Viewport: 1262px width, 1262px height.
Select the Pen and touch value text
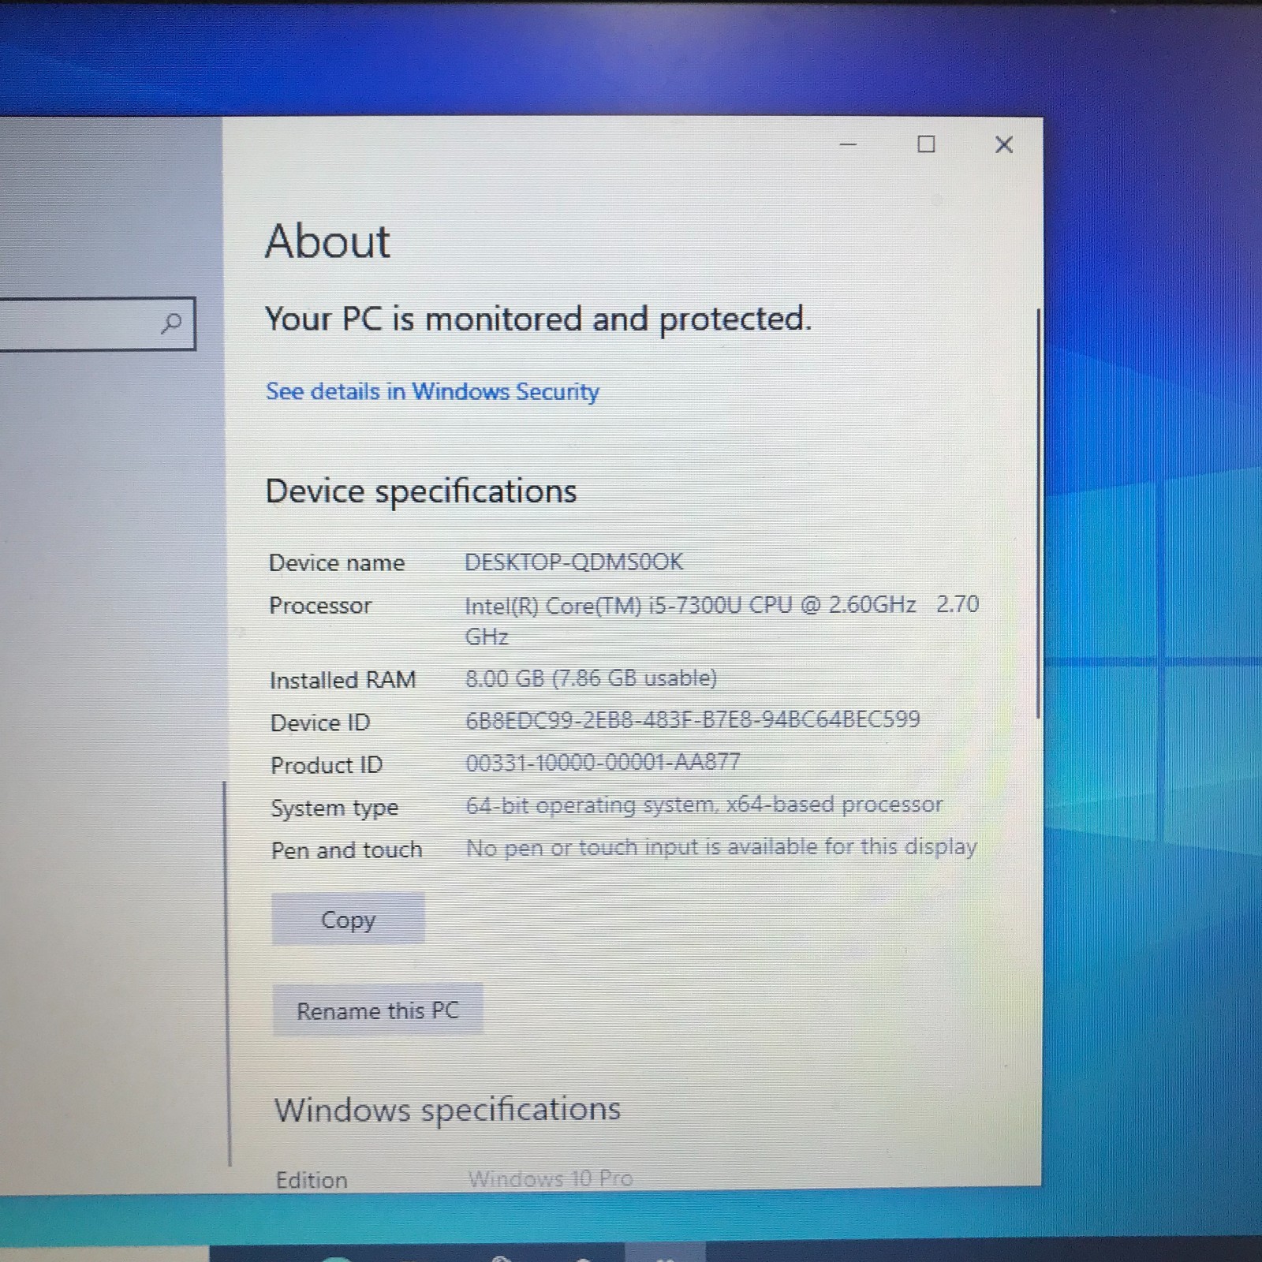pos(722,847)
